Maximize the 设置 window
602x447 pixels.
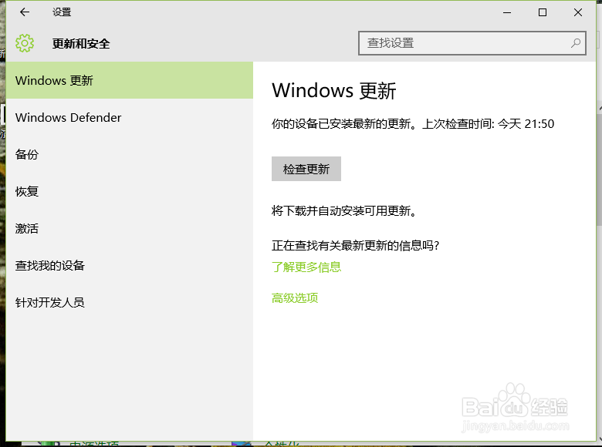542,12
